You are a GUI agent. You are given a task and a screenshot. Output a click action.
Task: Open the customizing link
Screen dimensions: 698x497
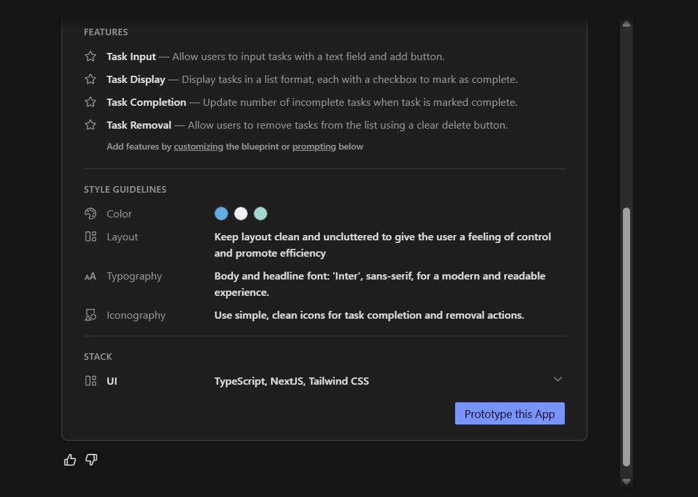coord(198,146)
